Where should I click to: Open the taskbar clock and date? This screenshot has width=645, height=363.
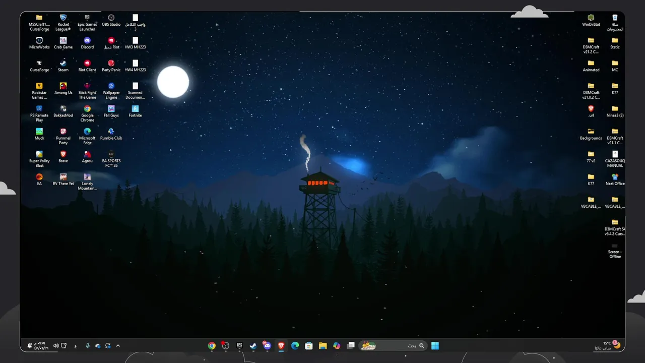tap(41, 346)
